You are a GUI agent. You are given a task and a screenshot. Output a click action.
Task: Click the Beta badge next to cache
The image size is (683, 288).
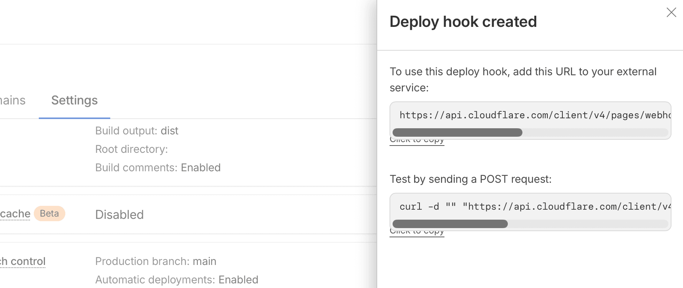50,214
